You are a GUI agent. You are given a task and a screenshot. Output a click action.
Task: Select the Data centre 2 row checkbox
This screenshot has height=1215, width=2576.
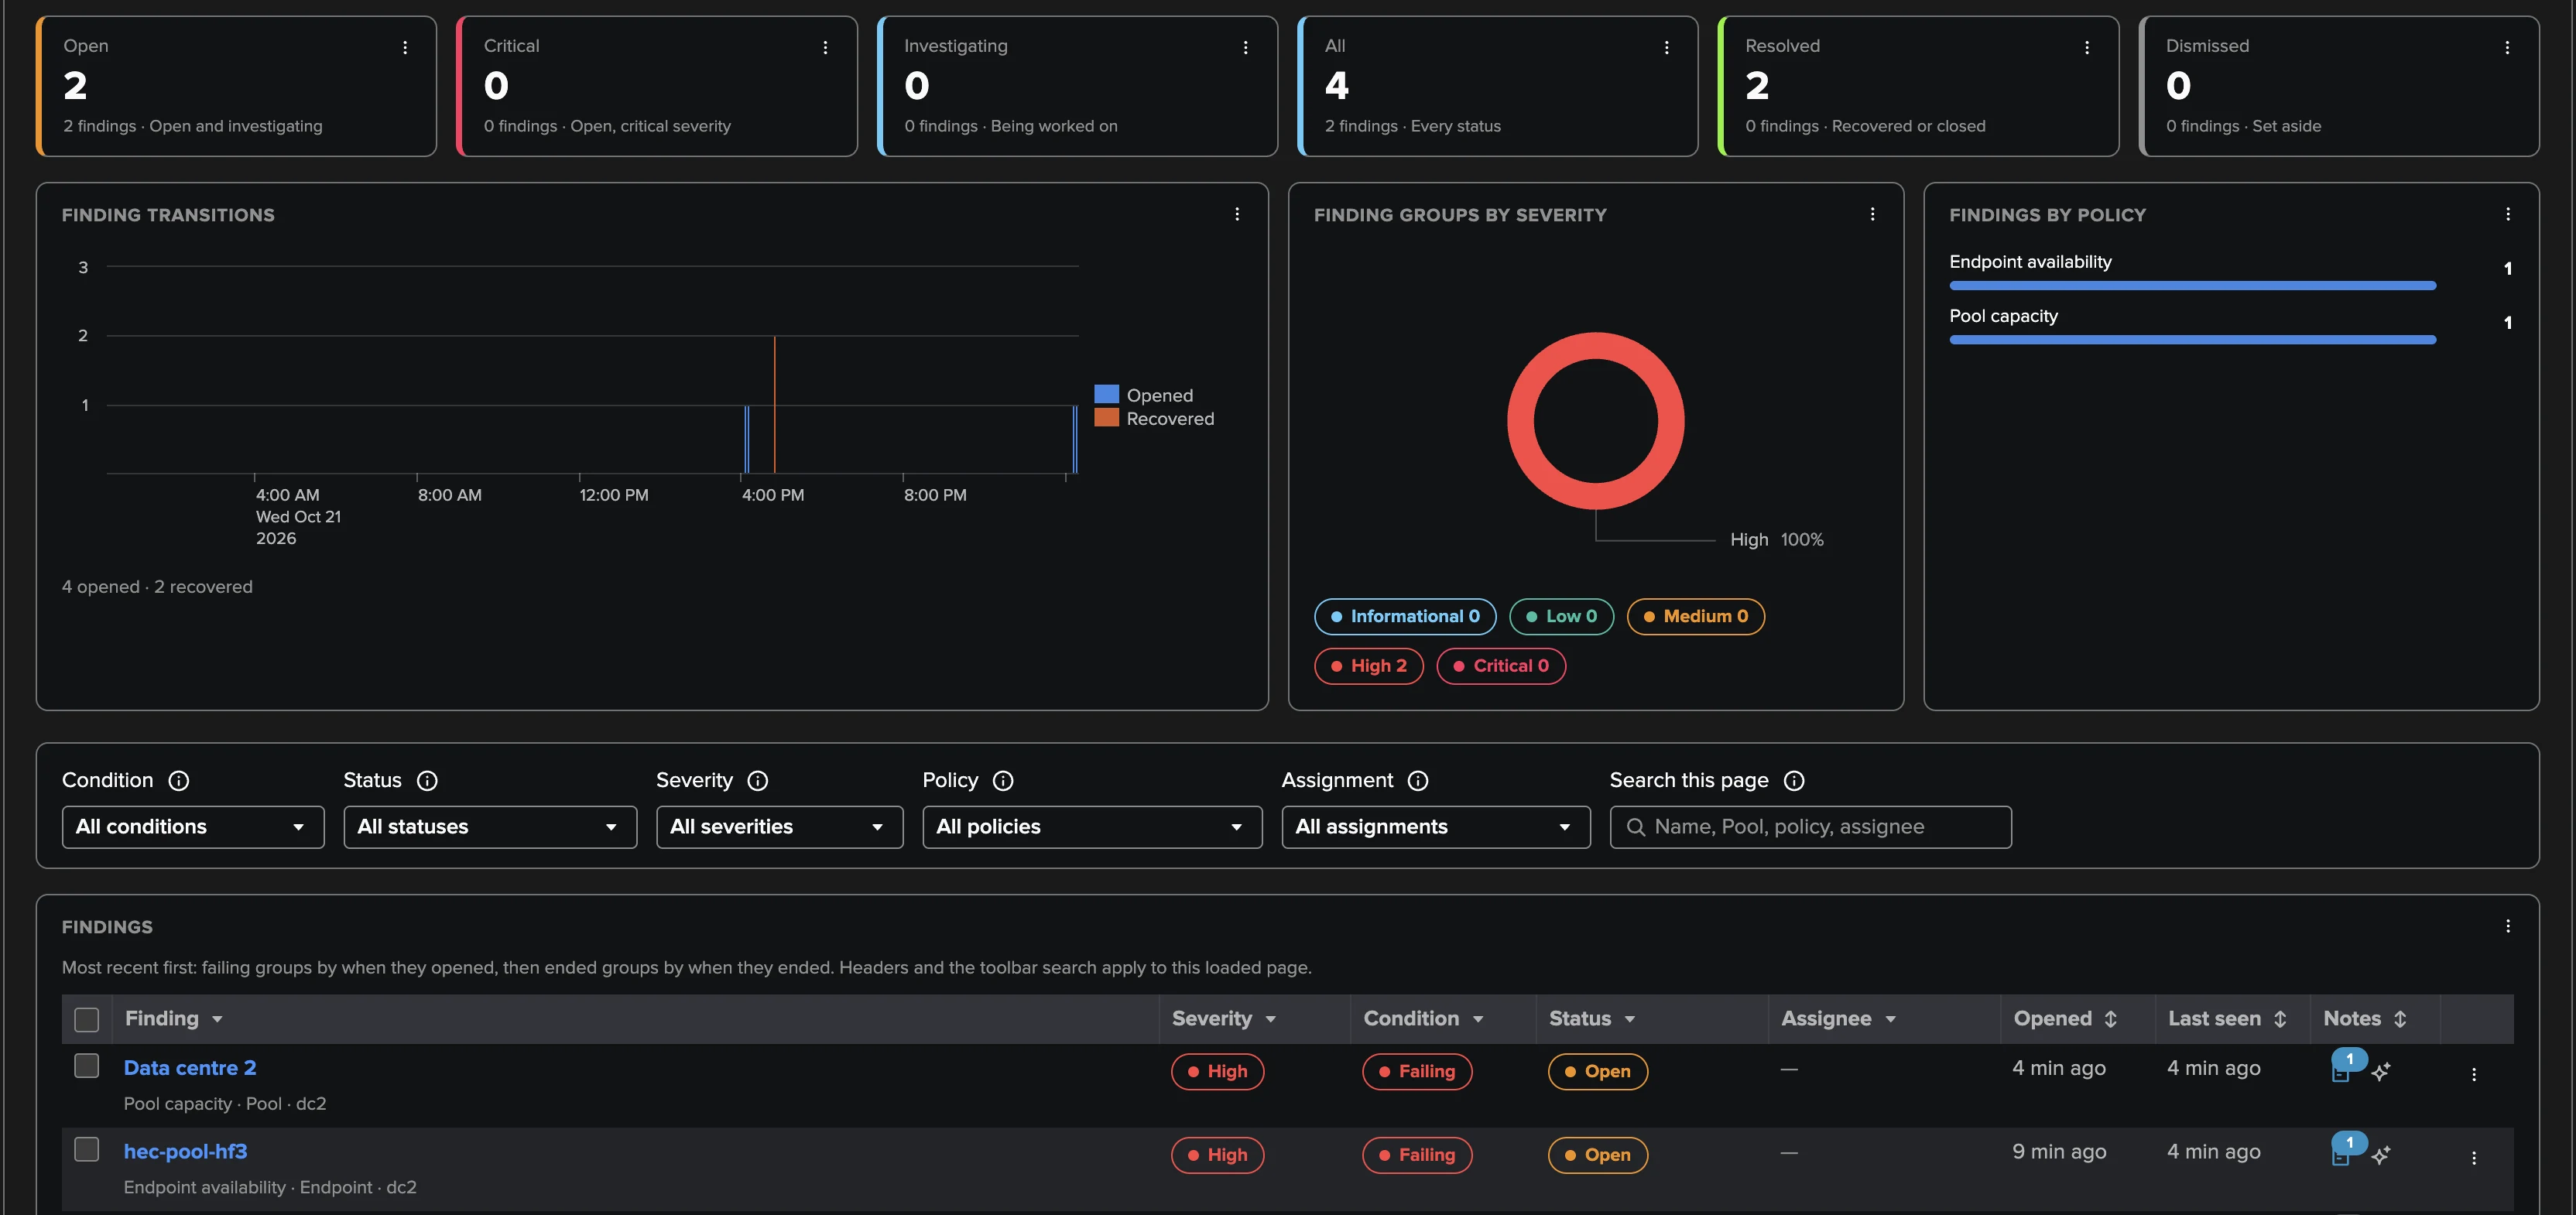click(87, 1066)
